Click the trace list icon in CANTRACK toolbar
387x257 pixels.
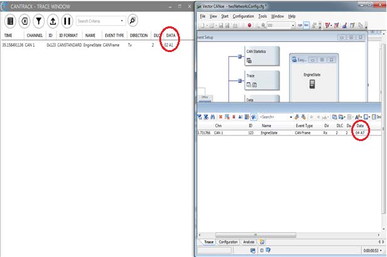[10, 21]
